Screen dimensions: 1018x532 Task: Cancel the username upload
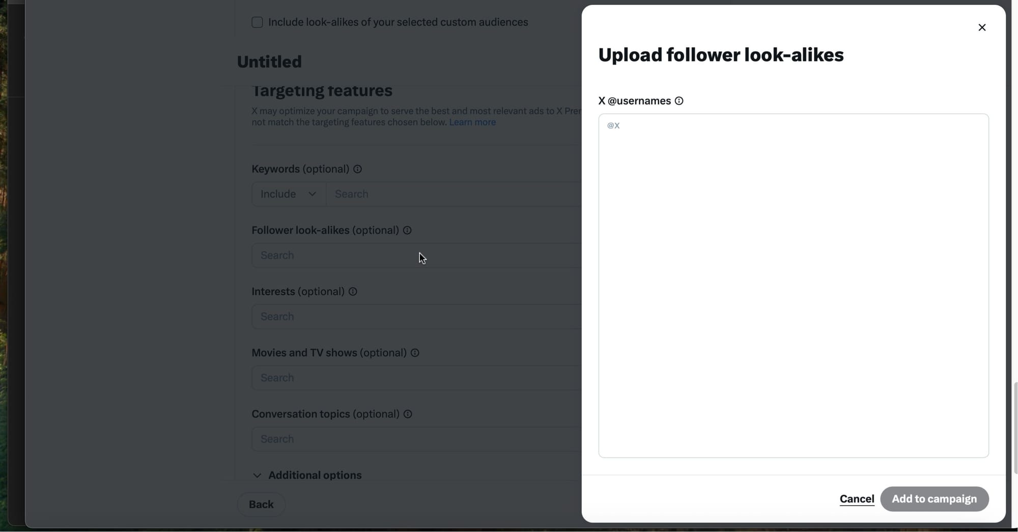click(x=857, y=498)
